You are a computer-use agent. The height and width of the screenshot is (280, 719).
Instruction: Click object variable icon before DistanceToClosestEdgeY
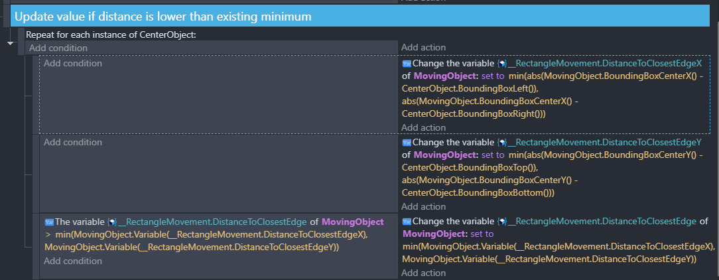(502, 142)
